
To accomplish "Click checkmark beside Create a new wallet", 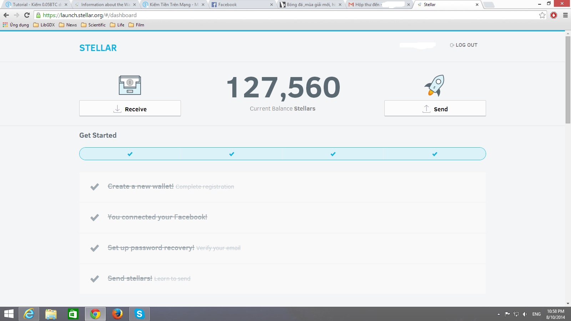I will click(x=95, y=187).
